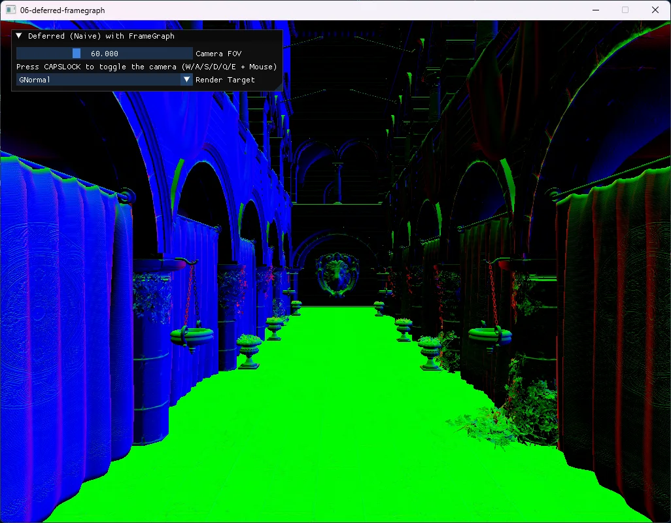Open the GNormal render target dropdown arrow
The width and height of the screenshot is (671, 523).
tap(186, 80)
